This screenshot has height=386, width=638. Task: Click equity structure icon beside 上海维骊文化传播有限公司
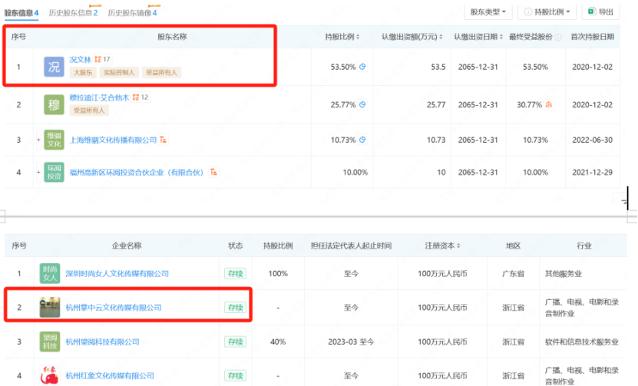coord(164,140)
